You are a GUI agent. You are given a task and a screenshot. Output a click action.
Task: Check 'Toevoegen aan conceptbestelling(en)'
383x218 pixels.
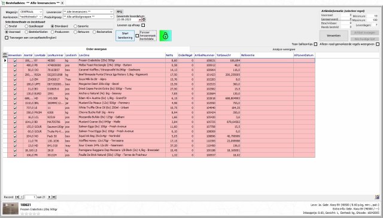coord(7,38)
